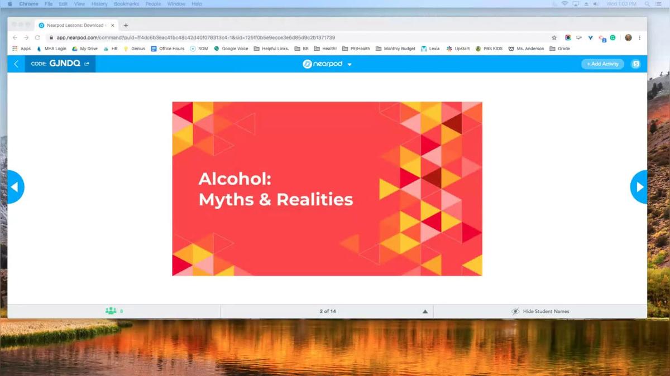Click the next slide arrow
Screen dimensions: 670x376
pyautogui.click(x=639, y=187)
